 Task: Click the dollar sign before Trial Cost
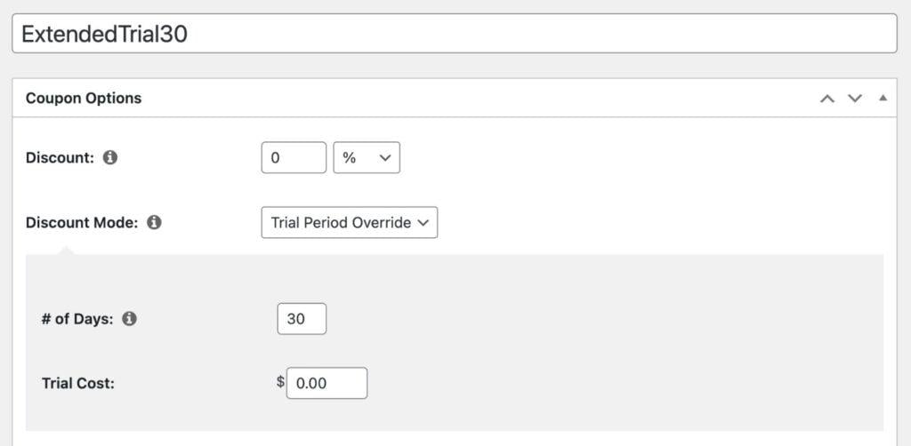(280, 382)
